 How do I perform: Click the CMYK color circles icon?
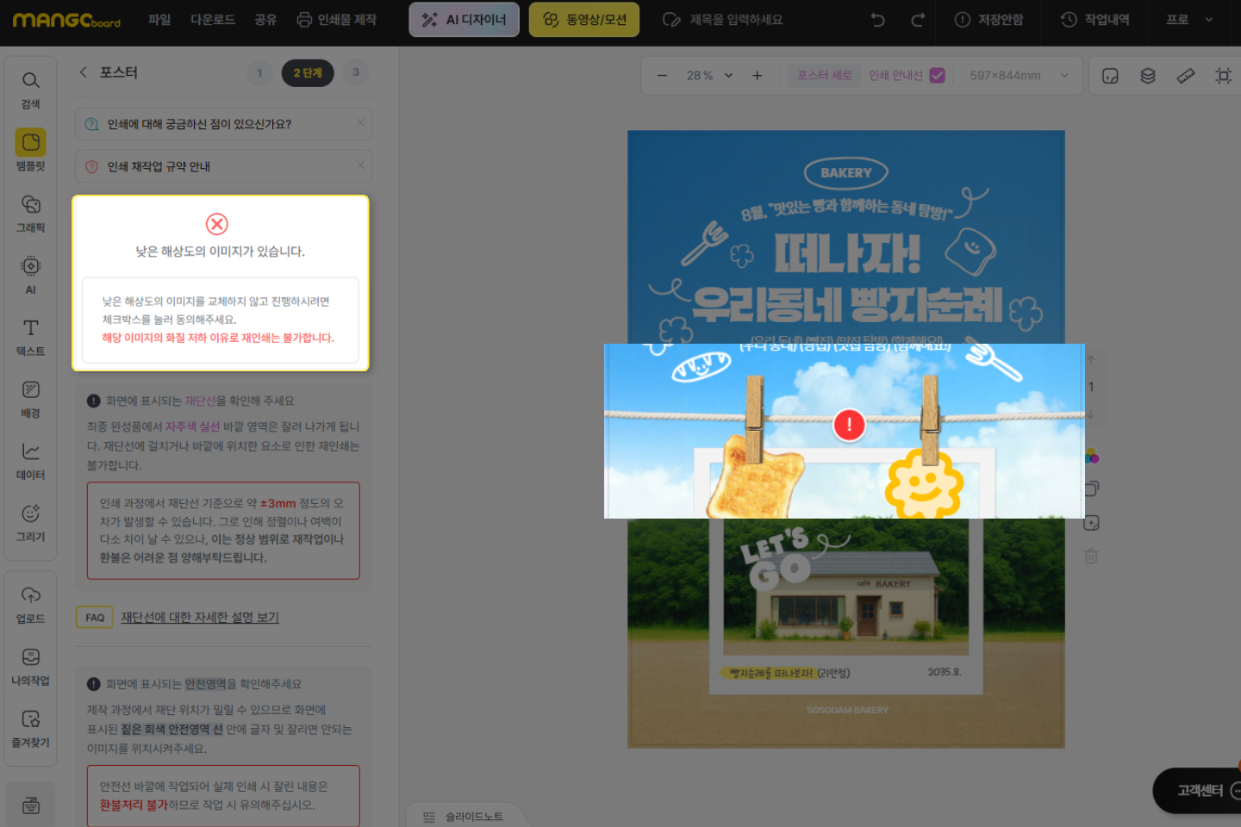[1092, 456]
